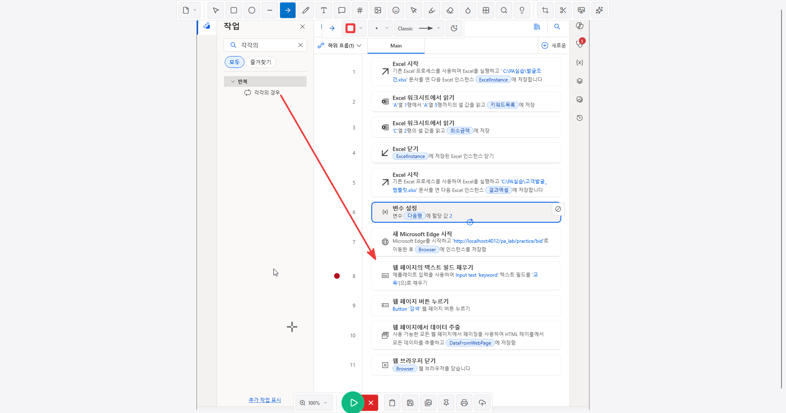Toggle the straight line tool

(270, 10)
